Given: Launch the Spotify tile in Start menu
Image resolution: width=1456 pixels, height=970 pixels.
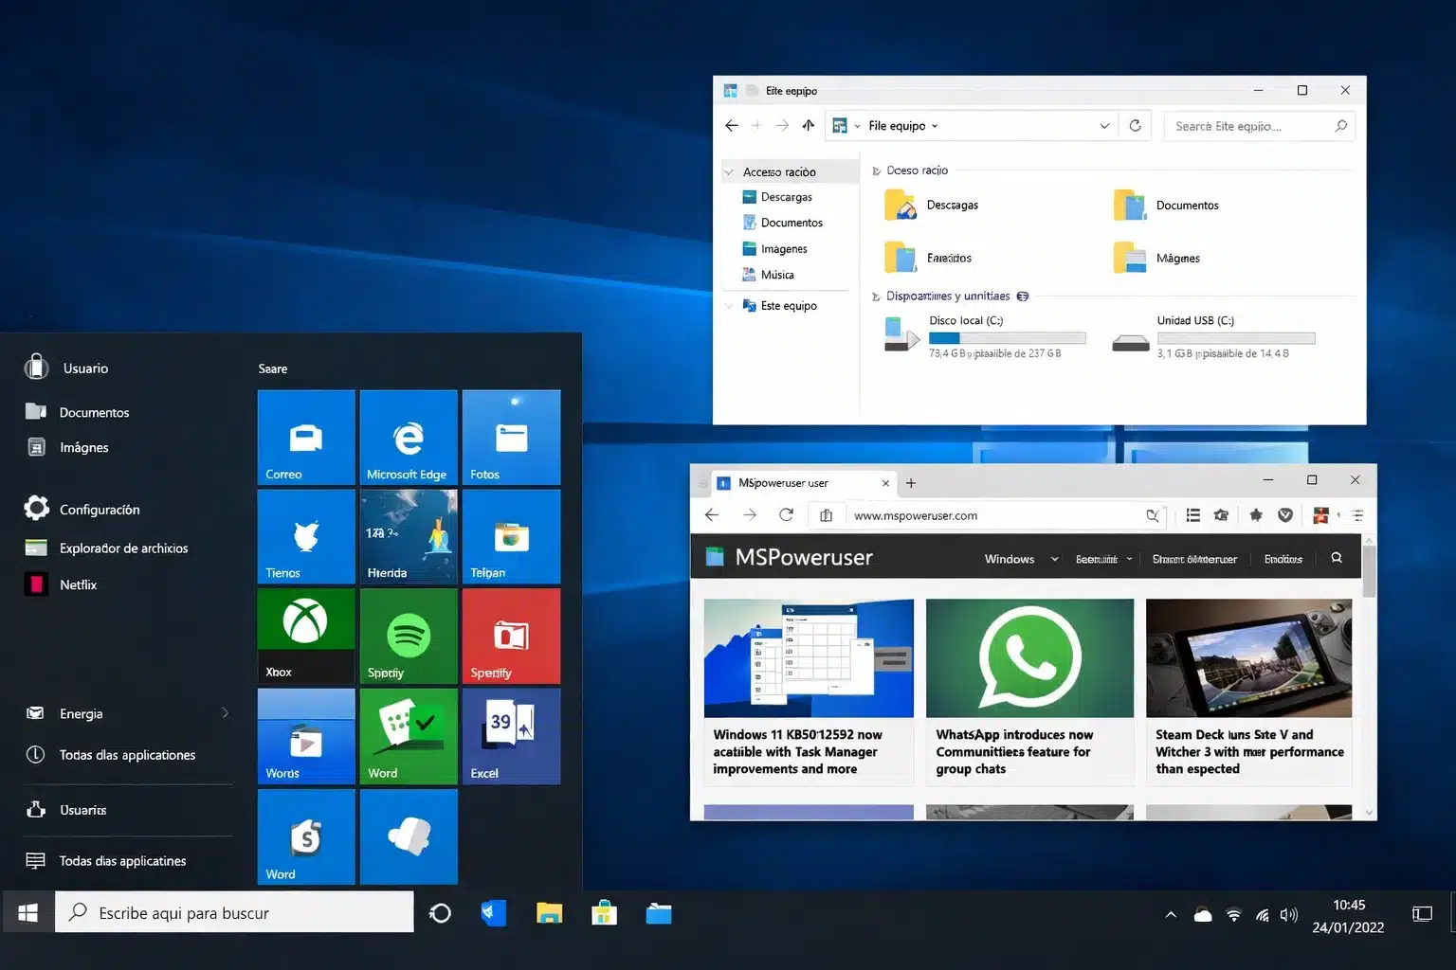Looking at the screenshot, I should tap(408, 635).
